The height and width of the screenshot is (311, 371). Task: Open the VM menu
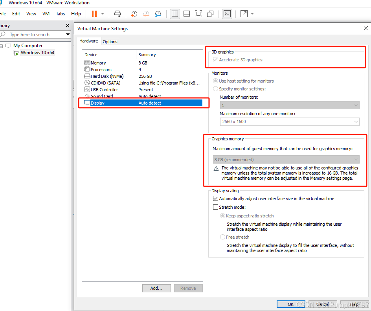(x=46, y=14)
